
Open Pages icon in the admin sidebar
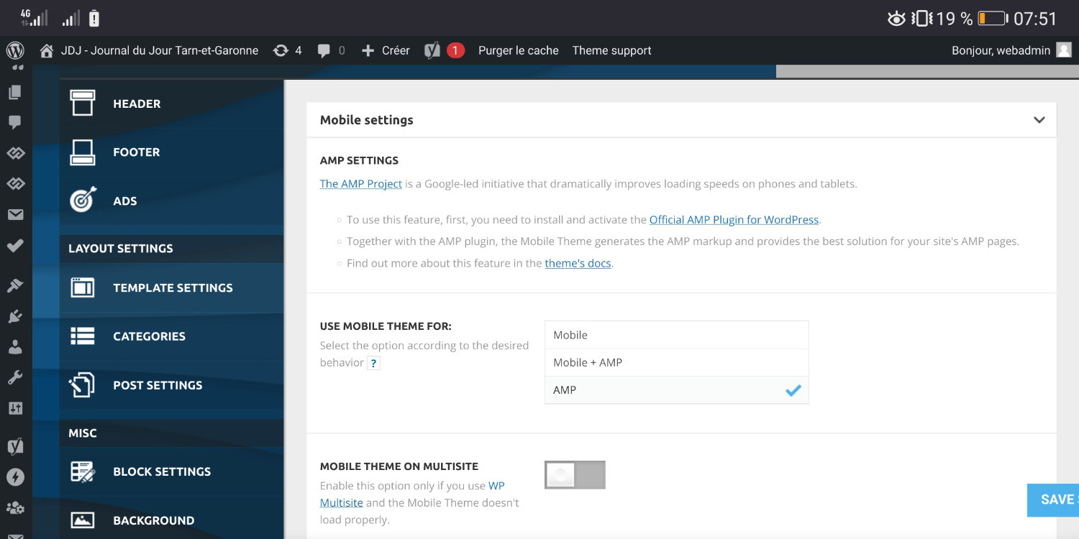pos(15,93)
